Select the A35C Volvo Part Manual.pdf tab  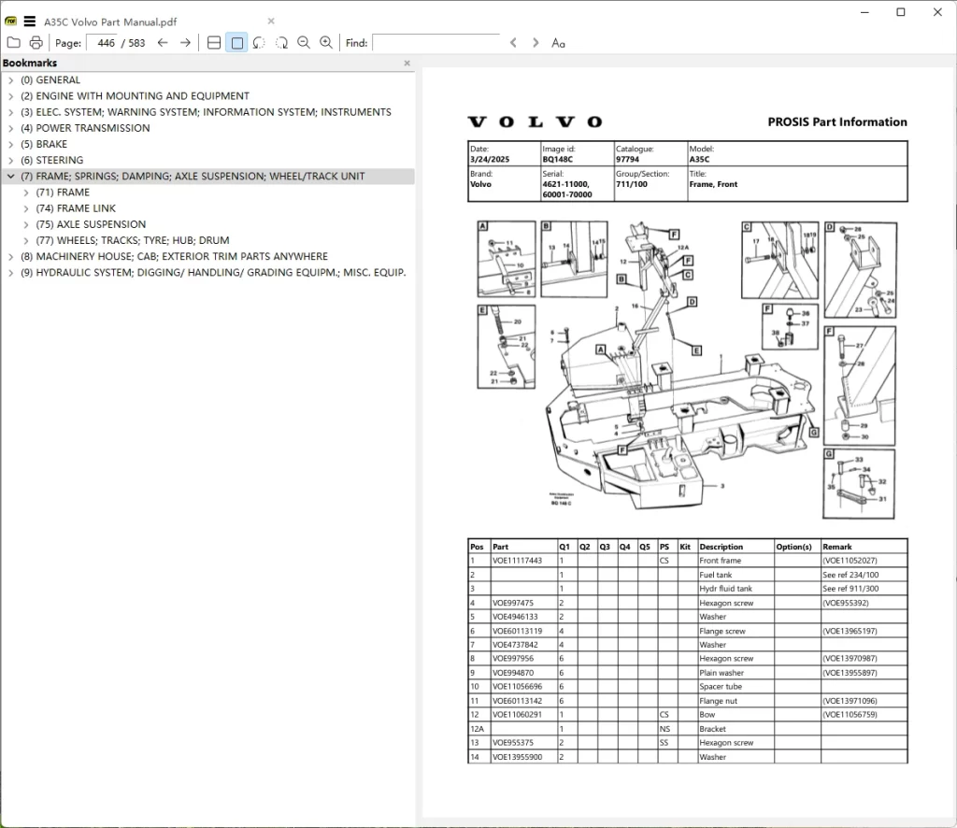point(110,22)
